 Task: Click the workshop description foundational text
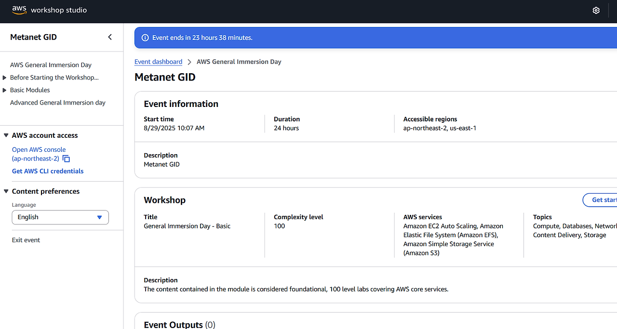point(296,290)
